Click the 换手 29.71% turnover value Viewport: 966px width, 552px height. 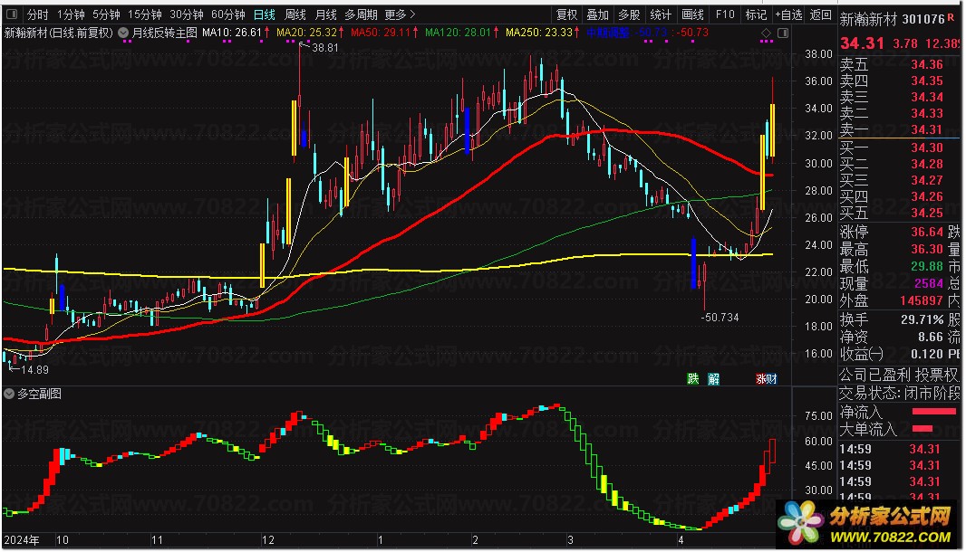[923, 319]
